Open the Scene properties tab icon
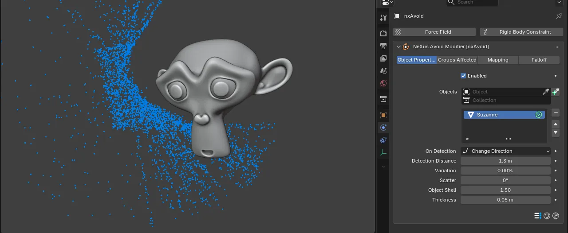Image resolution: width=568 pixels, height=233 pixels. pyautogui.click(x=383, y=70)
